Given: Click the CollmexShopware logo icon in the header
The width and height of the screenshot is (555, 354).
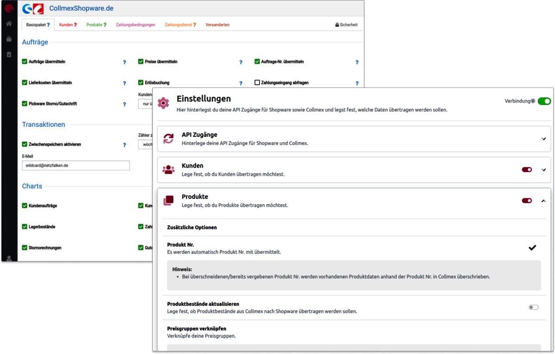Looking at the screenshot, I should coord(33,9).
